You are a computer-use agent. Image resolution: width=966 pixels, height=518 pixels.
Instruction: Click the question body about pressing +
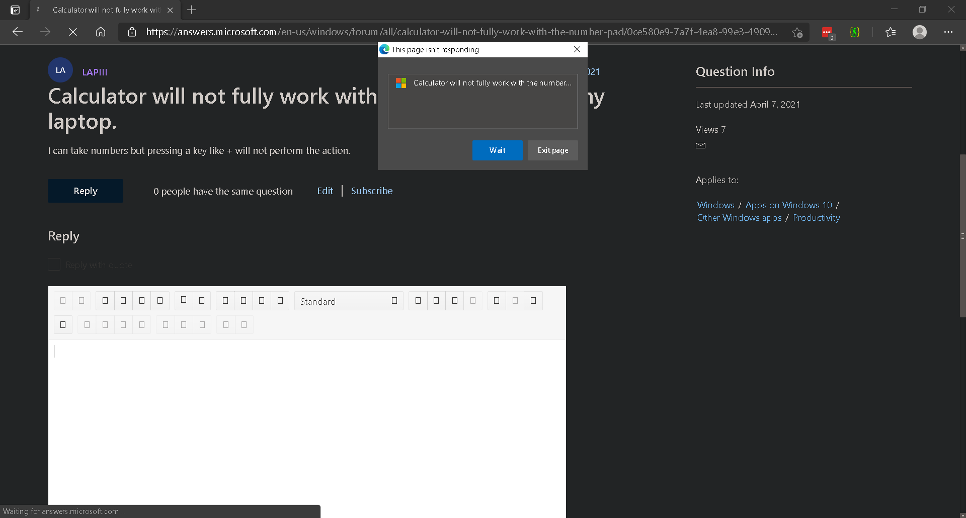pos(199,151)
